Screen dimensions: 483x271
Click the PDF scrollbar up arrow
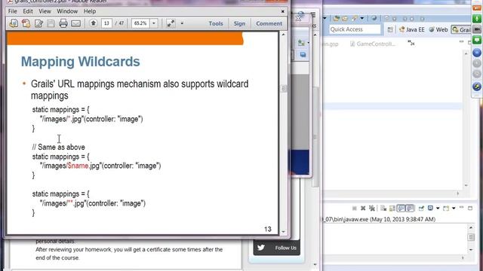(284, 35)
